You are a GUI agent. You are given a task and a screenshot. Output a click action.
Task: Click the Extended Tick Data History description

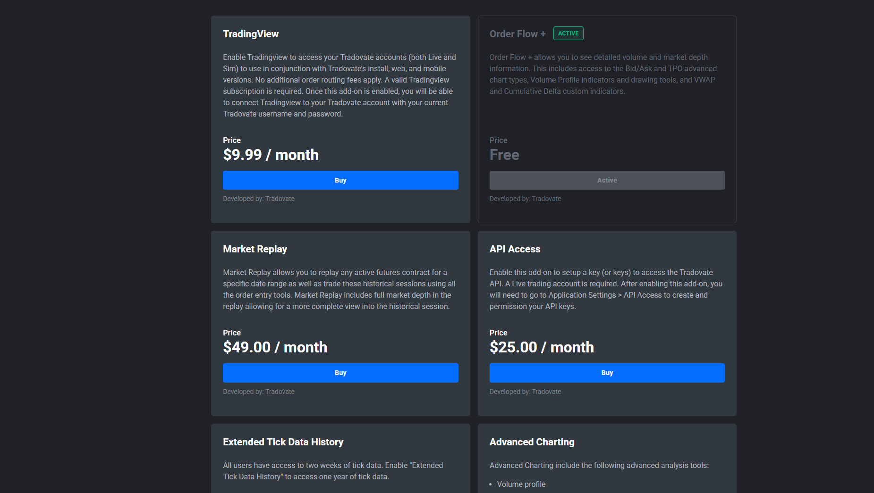tap(333, 471)
